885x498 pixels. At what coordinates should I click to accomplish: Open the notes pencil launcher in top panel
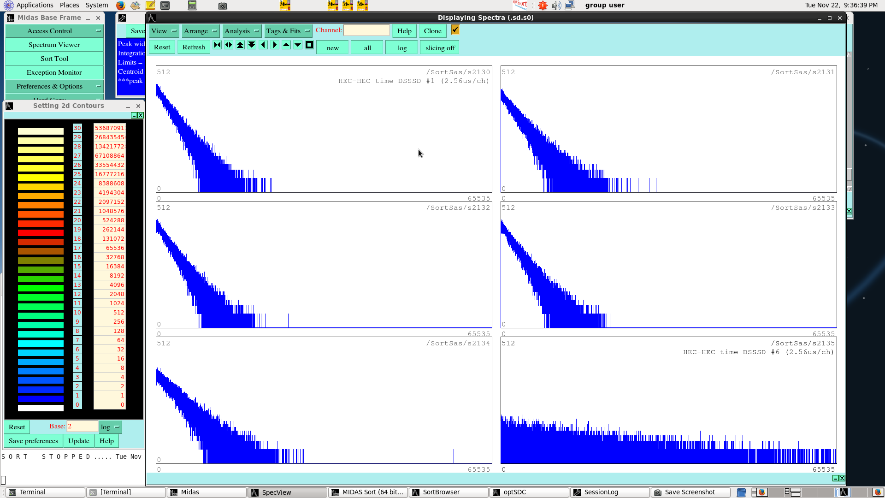click(x=150, y=6)
